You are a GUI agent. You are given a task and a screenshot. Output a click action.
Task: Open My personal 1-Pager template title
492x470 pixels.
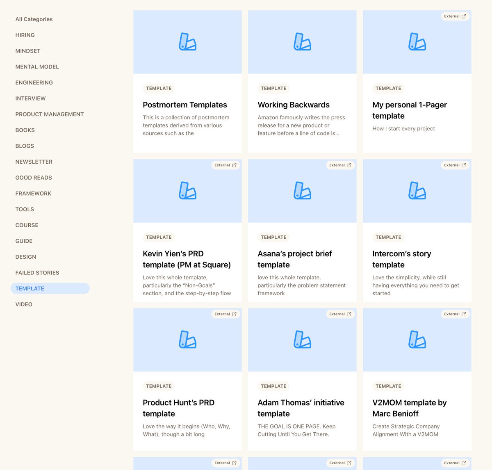[410, 110]
